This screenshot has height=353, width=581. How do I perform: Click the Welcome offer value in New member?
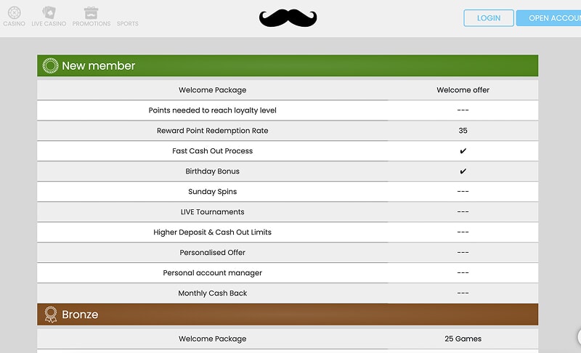pos(463,90)
